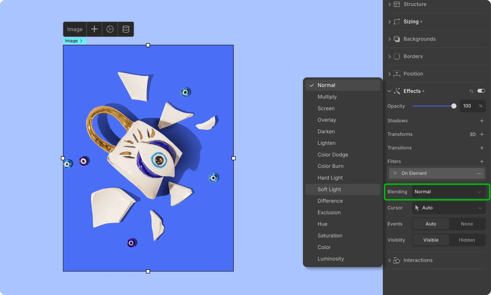Enable 3D transforms button
This screenshot has width=491, height=295.
(472, 134)
